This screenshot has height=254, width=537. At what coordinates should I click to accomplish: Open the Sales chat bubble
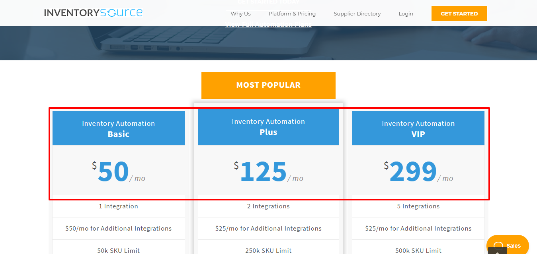click(508, 245)
